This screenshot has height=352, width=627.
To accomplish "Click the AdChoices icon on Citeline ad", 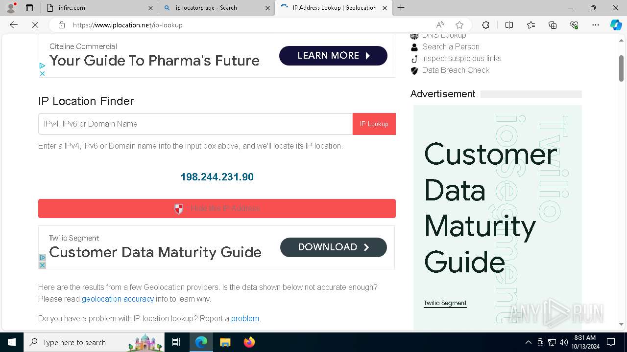I will [x=42, y=66].
